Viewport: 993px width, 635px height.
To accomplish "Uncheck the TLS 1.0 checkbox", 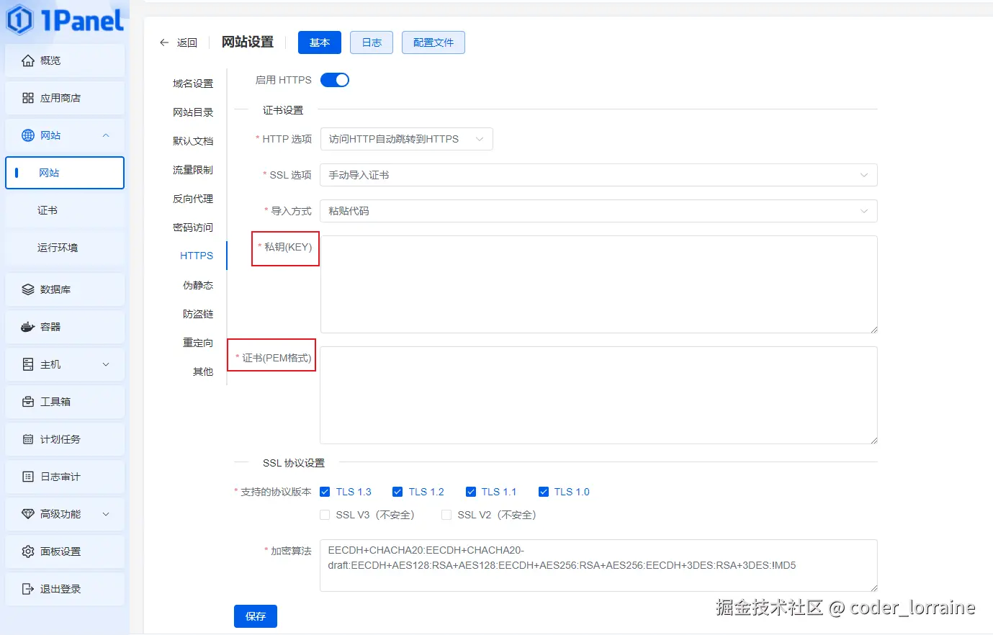I will (x=544, y=492).
